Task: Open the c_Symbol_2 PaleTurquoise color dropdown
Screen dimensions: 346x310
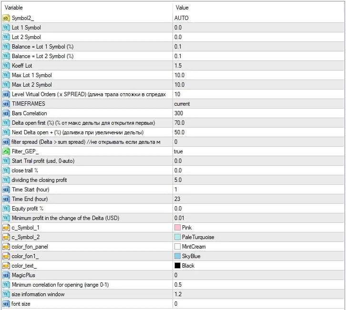Action: 198,237
